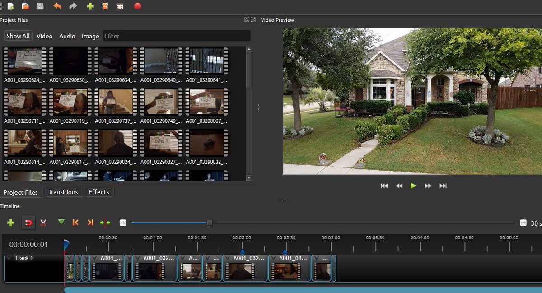Screen dimensions: 542x293
Task: Select file thumbnail A001_03290719_...
Action: click(70, 102)
